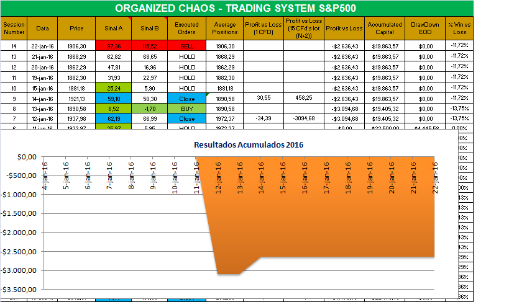The width and height of the screenshot is (509, 302).
Task: Select the Profit vs Loss (15 CFd's lot) header
Action: (x=304, y=28)
